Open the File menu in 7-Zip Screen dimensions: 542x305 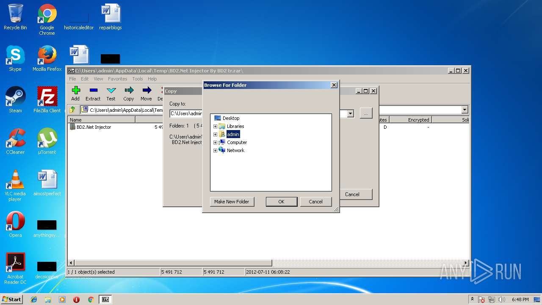point(72,79)
